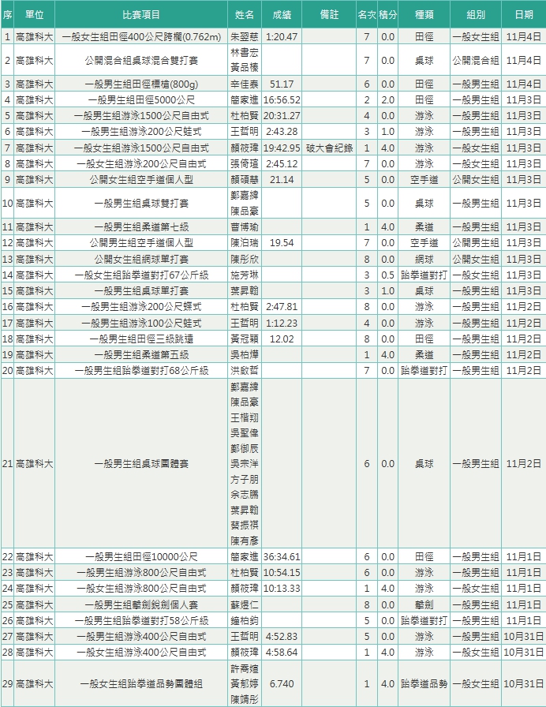This screenshot has width=546, height=707.
Task: Select event 一般男生組桌球團體賽
Action: pyautogui.click(x=141, y=463)
